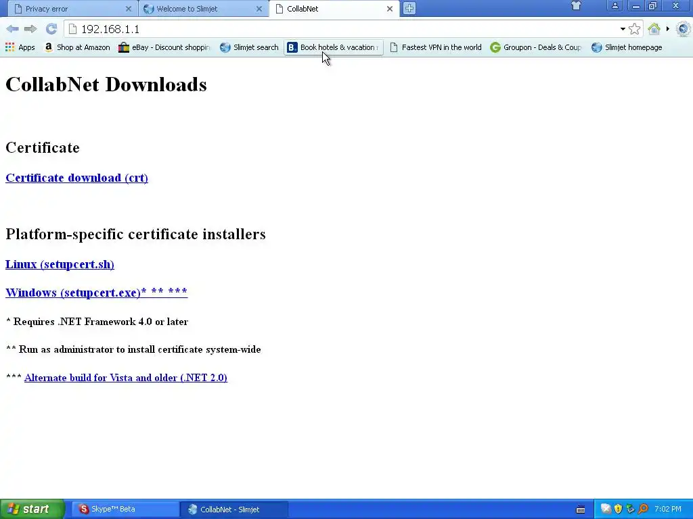Click the CollabNet Downloads heading
The image size is (693, 519).
pyautogui.click(x=106, y=84)
